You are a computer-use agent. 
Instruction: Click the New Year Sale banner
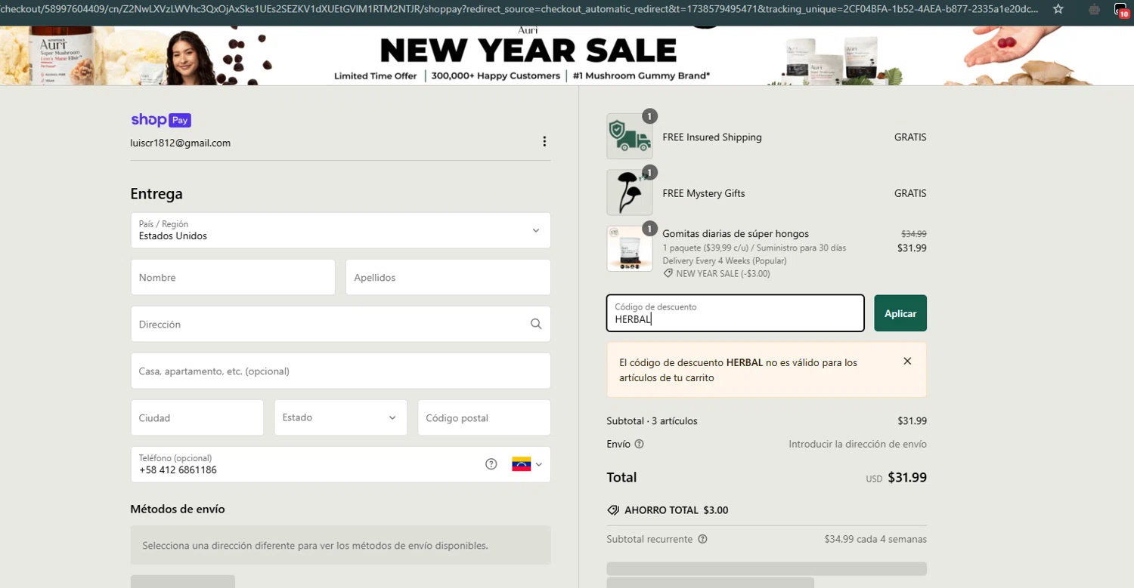(x=567, y=56)
